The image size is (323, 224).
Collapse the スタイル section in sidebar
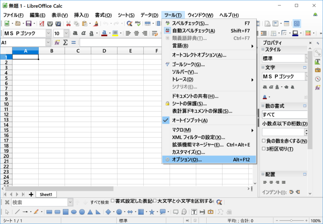pyautogui.click(x=263, y=50)
